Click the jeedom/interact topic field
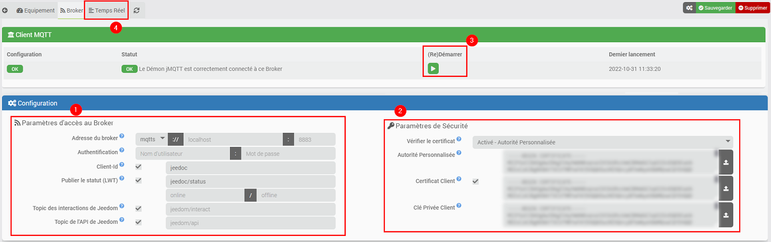The image size is (771, 242). 251,209
